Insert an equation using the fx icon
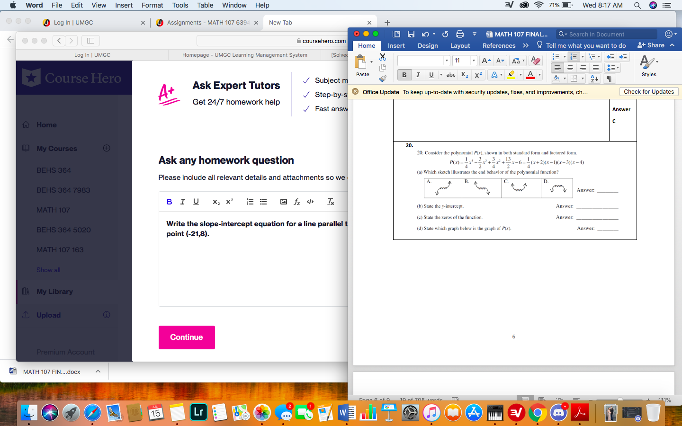 pos(297,202)
